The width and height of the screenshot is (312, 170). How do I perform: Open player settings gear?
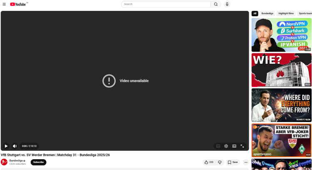(x=226, y=146)
